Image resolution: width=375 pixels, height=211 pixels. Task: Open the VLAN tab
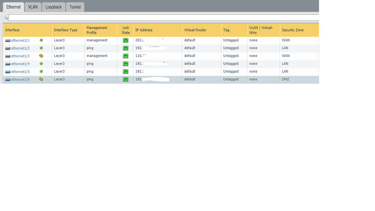click(x=33, y=7)
